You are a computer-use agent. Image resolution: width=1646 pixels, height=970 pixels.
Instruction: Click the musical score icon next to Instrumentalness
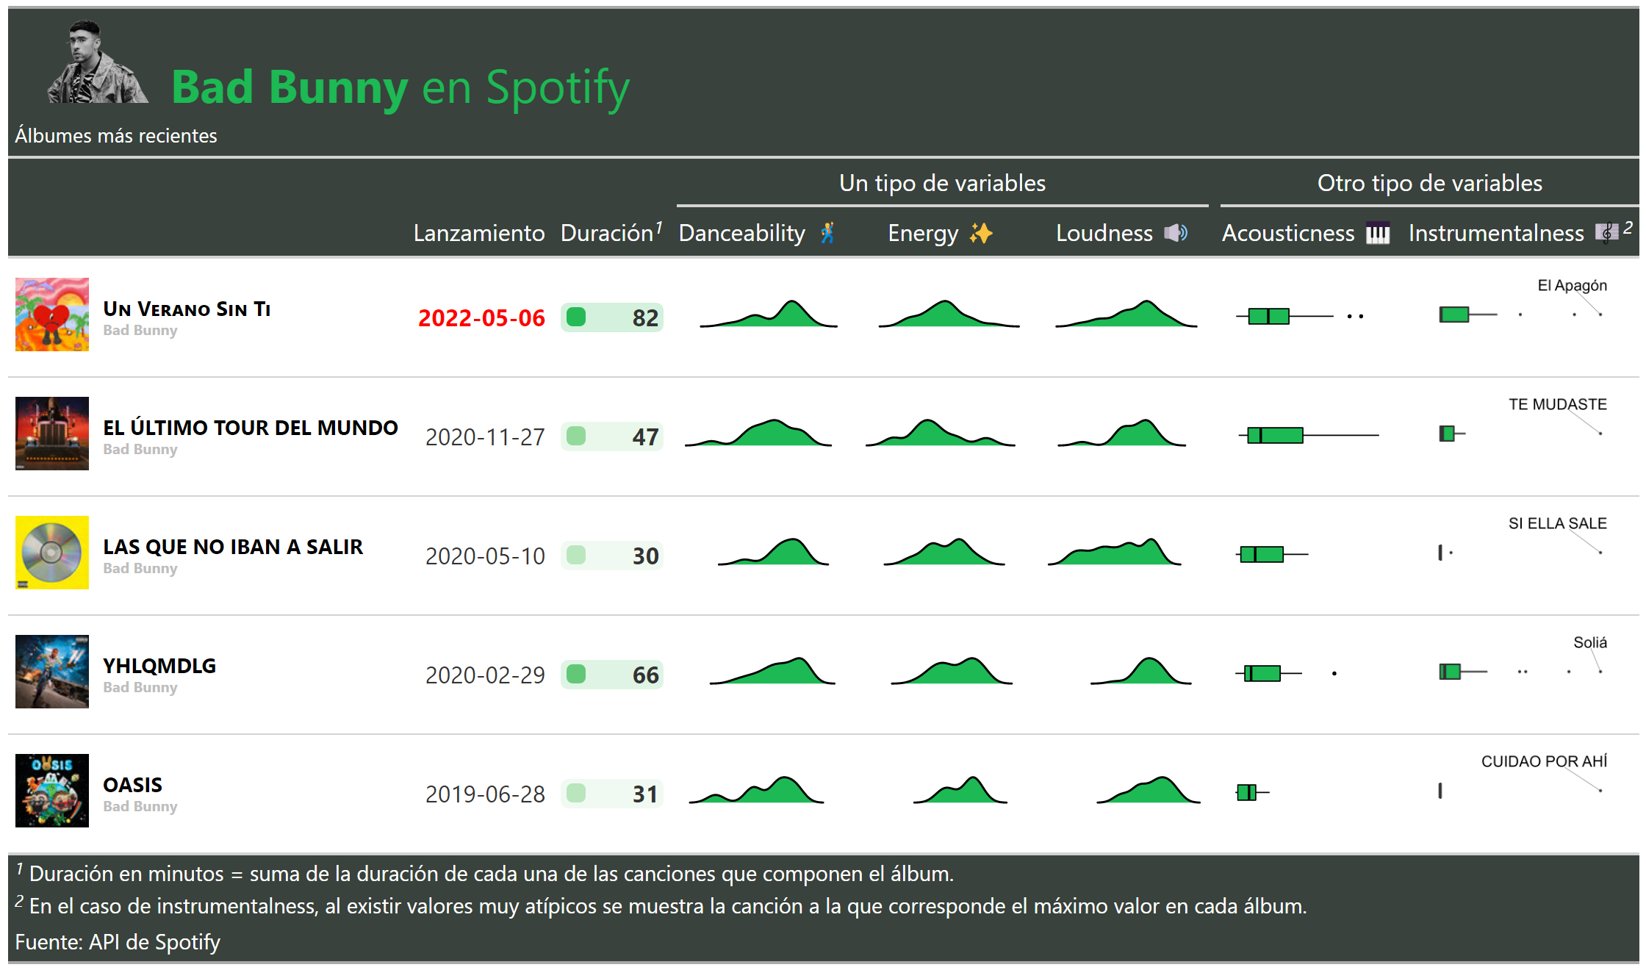coord(1606,233)
